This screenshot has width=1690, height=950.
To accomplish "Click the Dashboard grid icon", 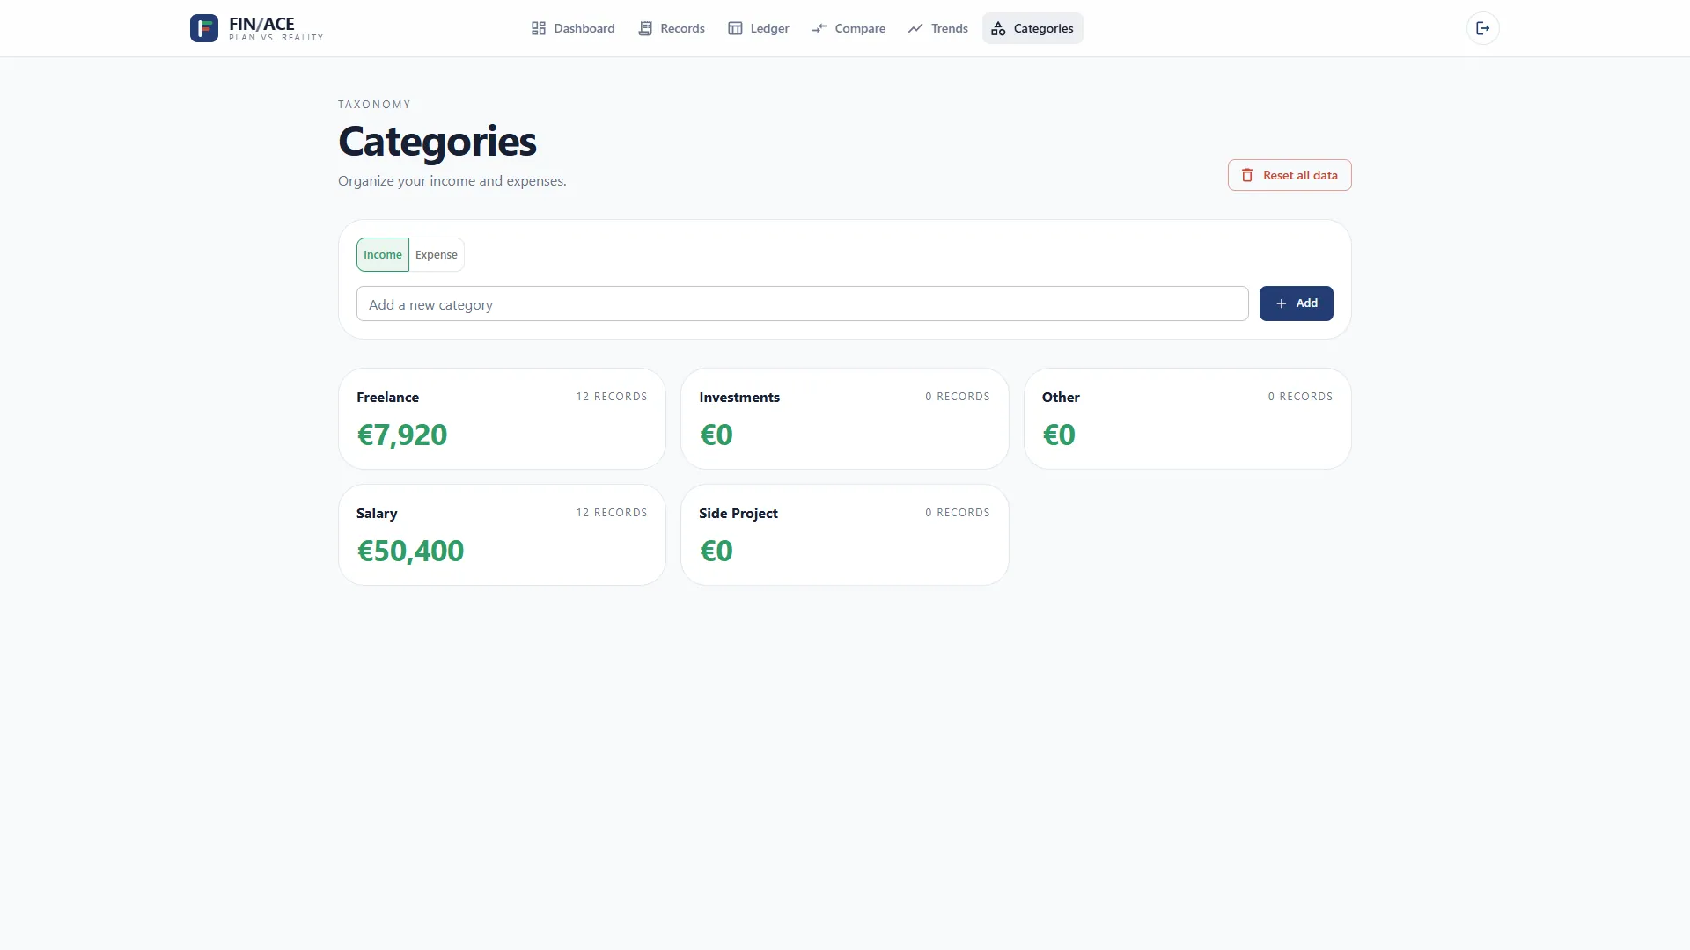I will coord(539,28).
